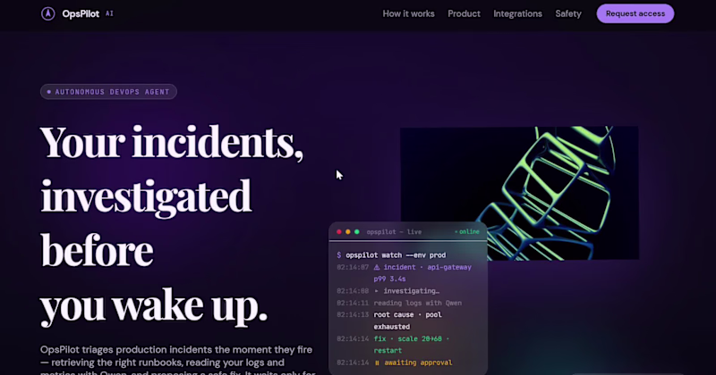Click the AI tag beside OpsPilot logo
This screenshot has width=716, height=375.
click(109, 13)
